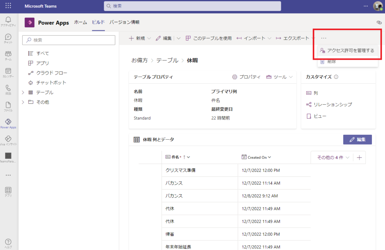Select すべて in the navigation tree

click(39, 53)
